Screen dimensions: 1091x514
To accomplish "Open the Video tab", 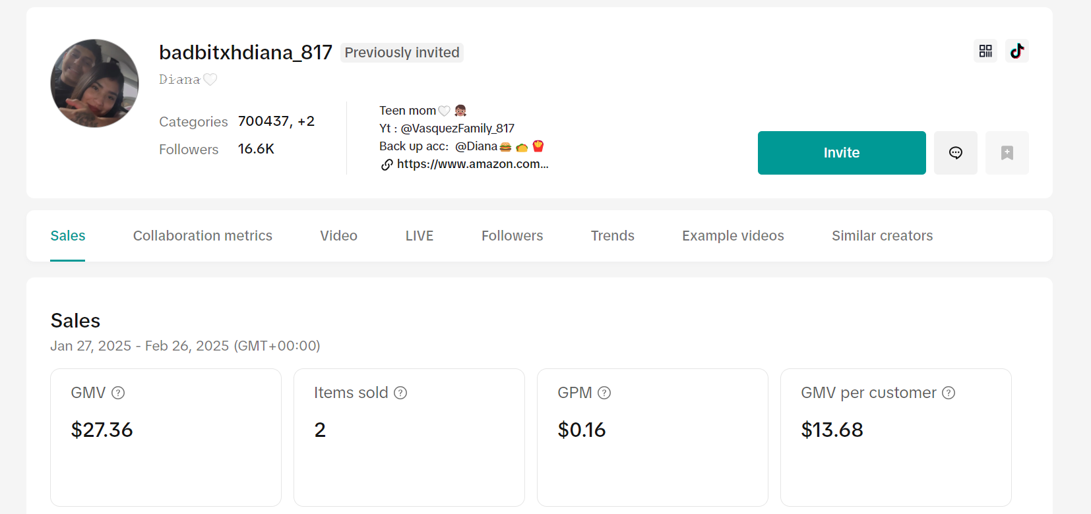I will tap(338, 236).
